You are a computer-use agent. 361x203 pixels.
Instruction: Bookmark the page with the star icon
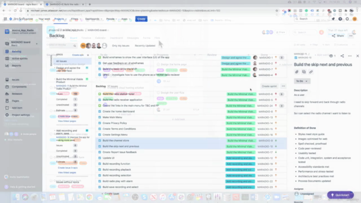[277, 11]
